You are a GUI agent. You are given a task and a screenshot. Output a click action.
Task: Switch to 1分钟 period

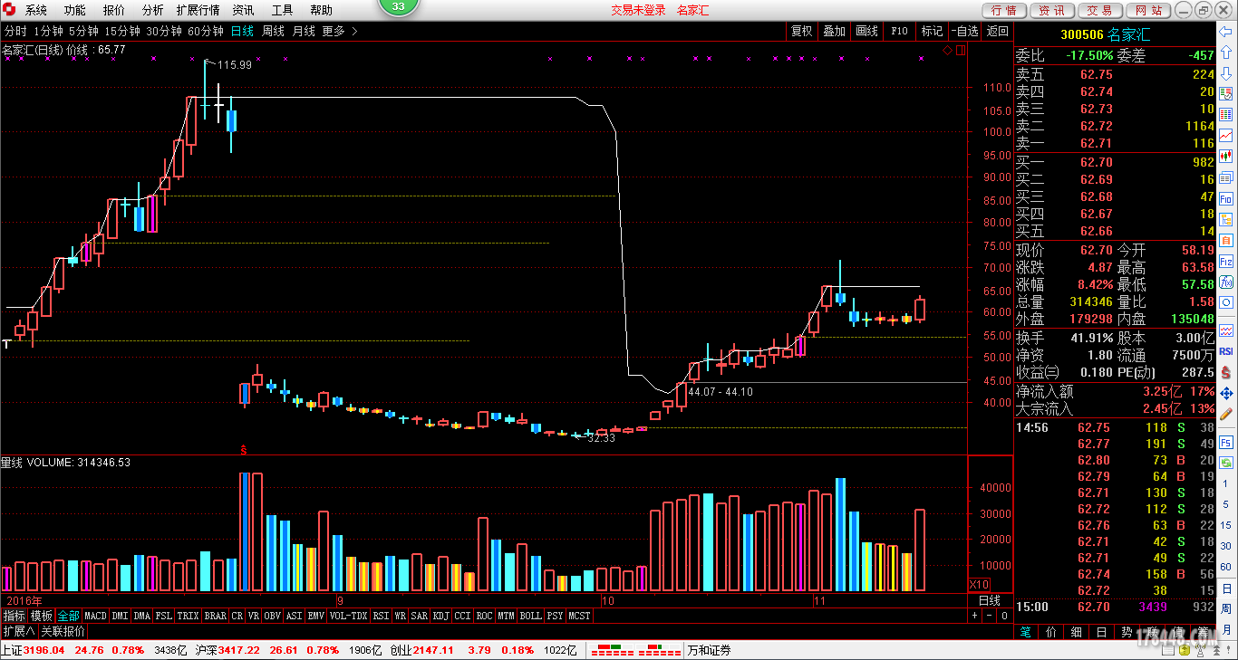coord(48,31)
